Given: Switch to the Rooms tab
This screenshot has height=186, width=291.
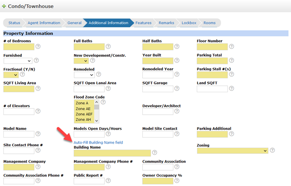Looking at the screenshot, I should 209,23.
